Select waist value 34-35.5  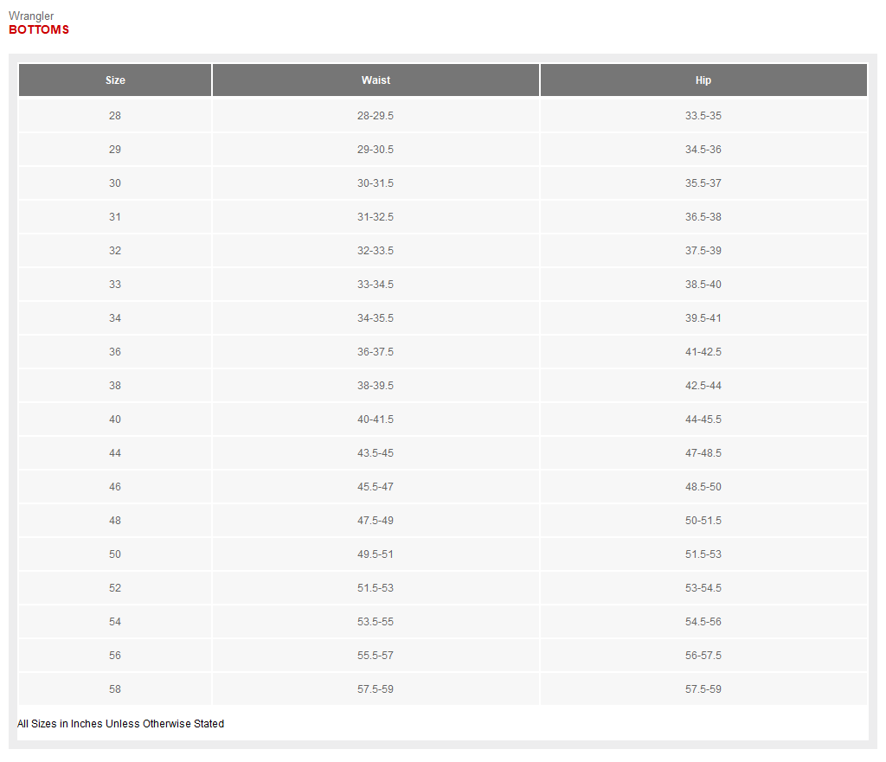point(376,318)
